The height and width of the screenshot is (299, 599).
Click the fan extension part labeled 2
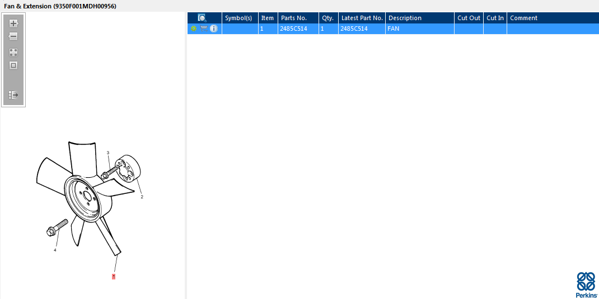click(128, 169)
